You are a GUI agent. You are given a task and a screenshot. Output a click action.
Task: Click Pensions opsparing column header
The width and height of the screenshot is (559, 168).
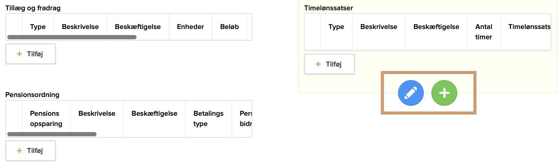(46, 118)
